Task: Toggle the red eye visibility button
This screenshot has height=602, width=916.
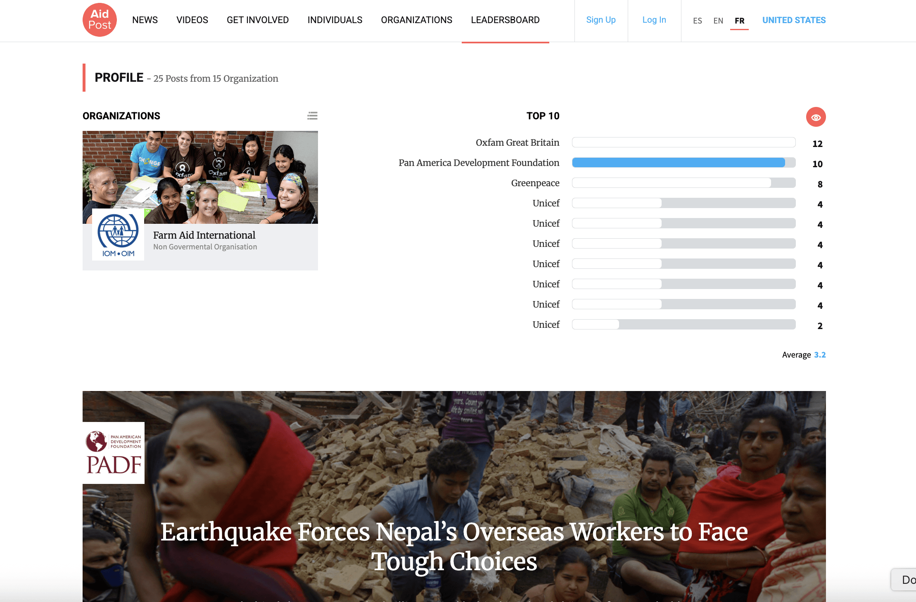Action: (816, 117)
